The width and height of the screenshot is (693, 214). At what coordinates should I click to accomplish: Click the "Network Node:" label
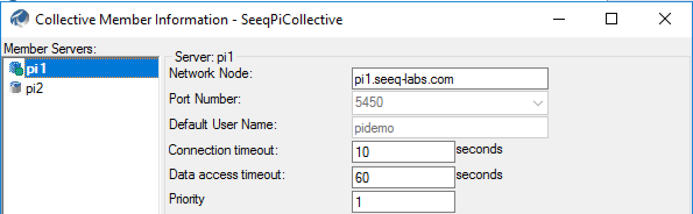coord(210,74)
